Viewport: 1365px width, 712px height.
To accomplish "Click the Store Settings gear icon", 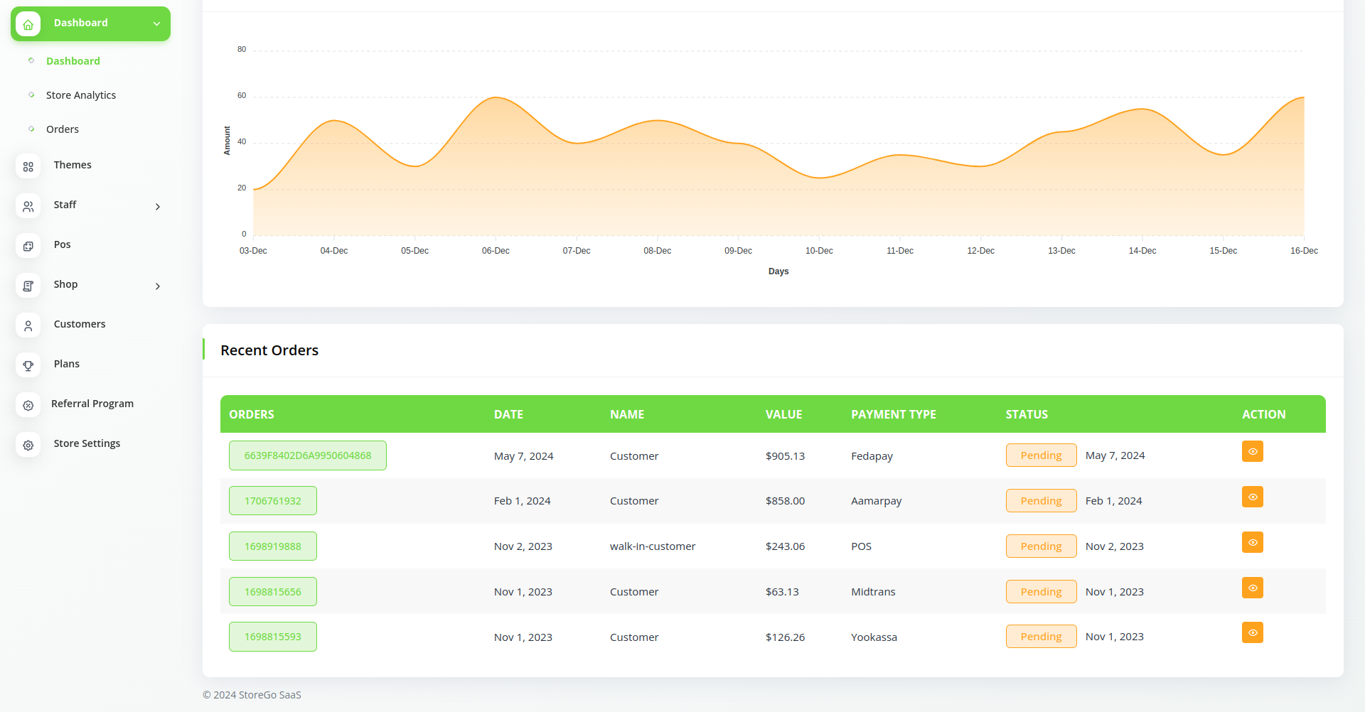I will [28, 445].
